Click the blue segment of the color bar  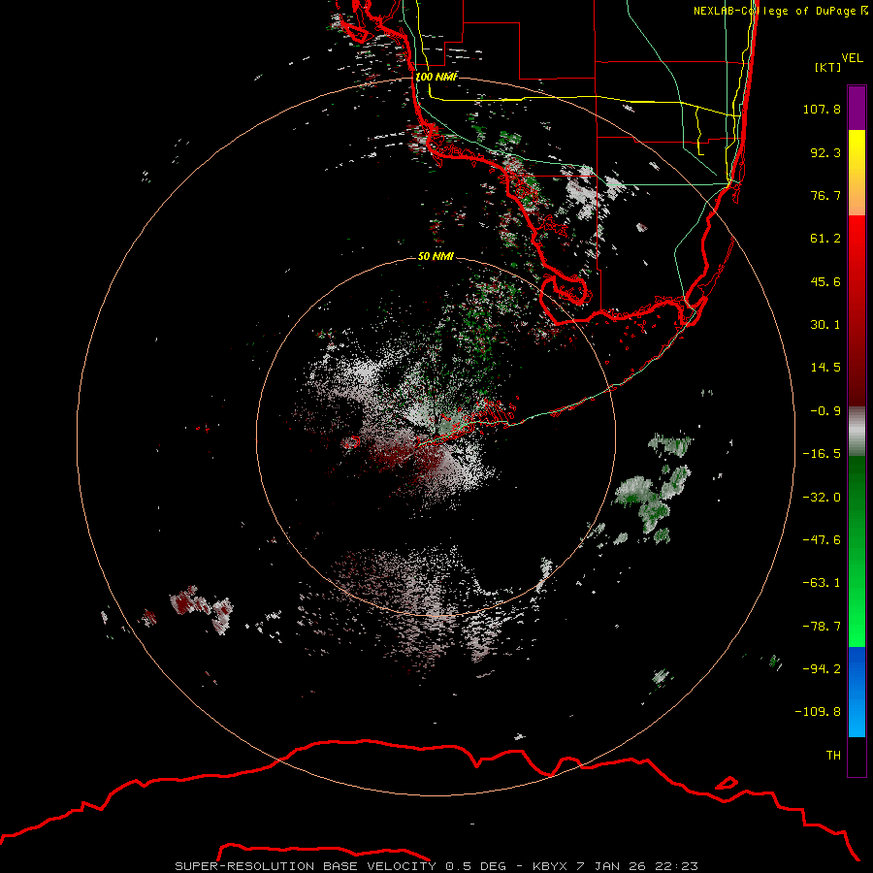pyautogui.click(x=857, y=692)
